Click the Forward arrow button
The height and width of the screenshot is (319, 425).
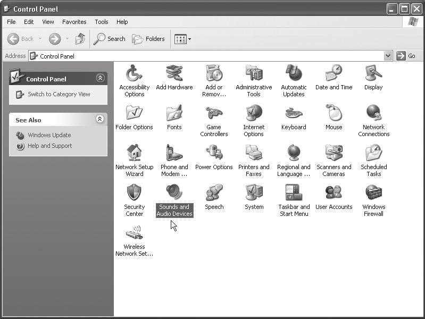click(x=55, y=39)
